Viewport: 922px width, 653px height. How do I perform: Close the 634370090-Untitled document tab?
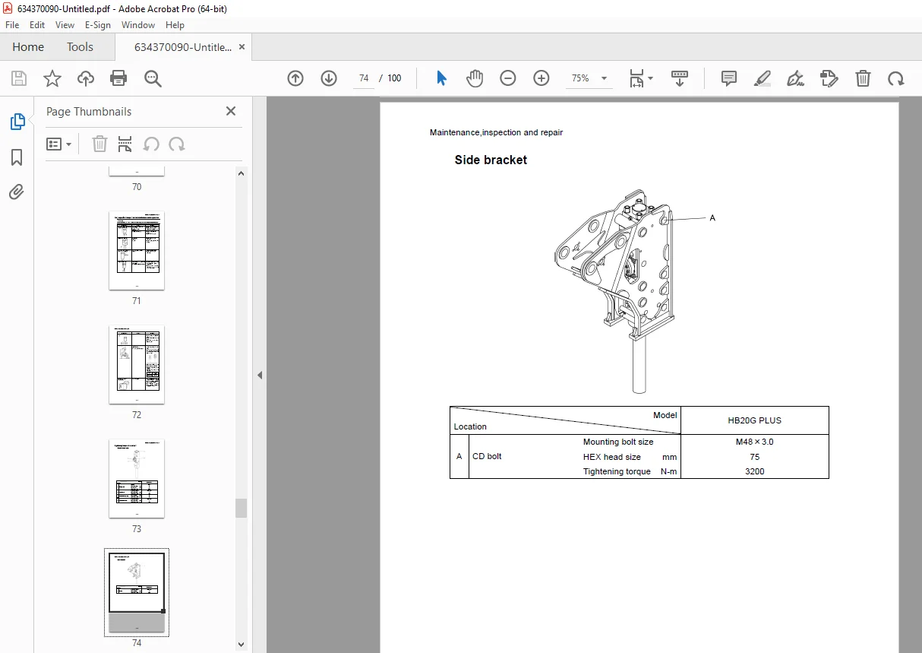242,47
